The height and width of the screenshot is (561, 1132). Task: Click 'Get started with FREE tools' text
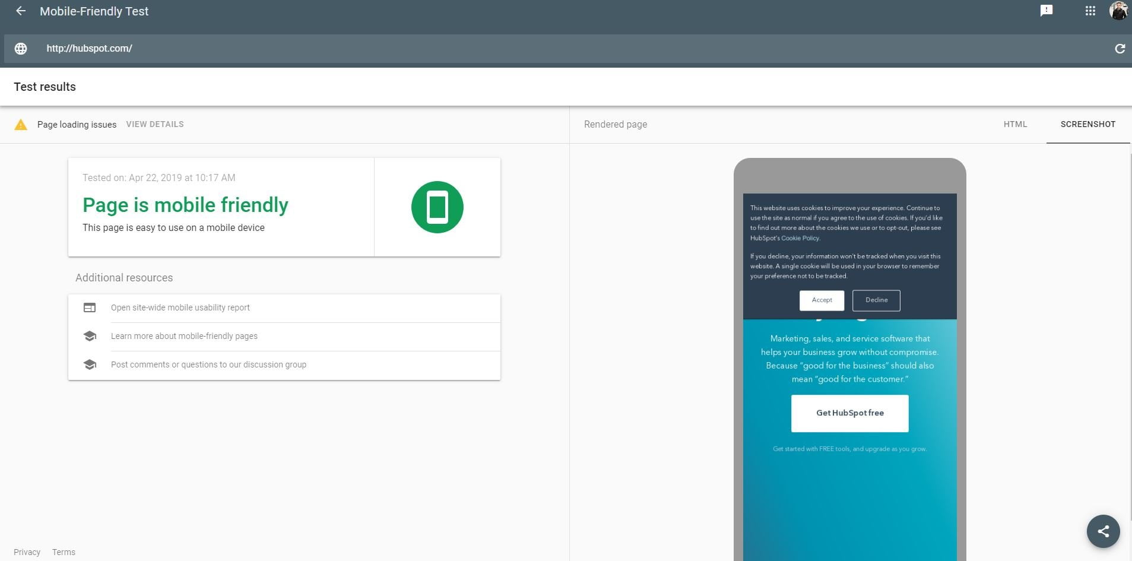(x=849, y=449)
